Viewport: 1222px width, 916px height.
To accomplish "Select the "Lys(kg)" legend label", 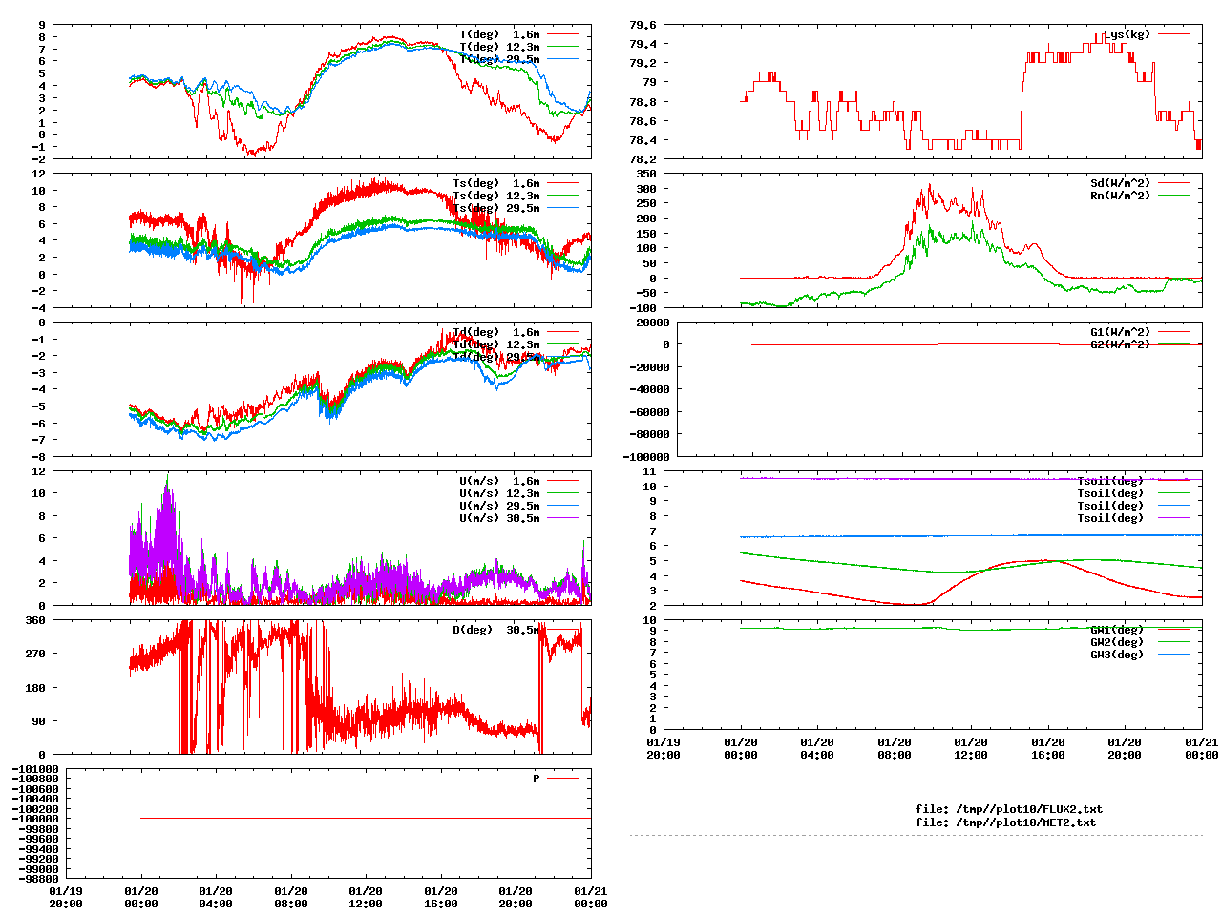I will point(1127,34).
